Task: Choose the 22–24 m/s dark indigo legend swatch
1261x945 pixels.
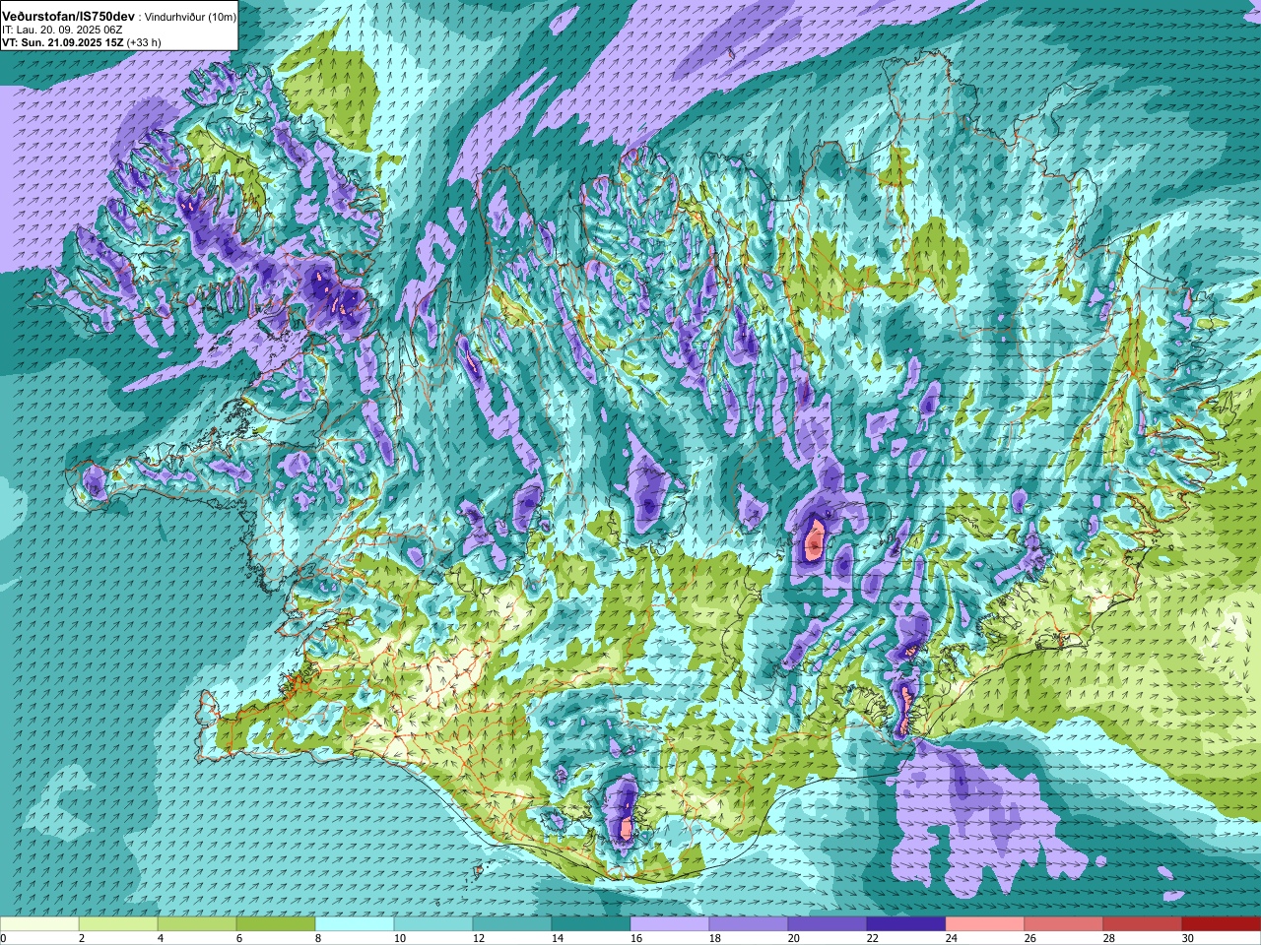Action: 906,924
